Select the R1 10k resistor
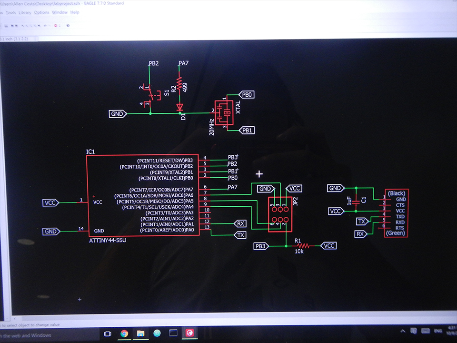 303,246
